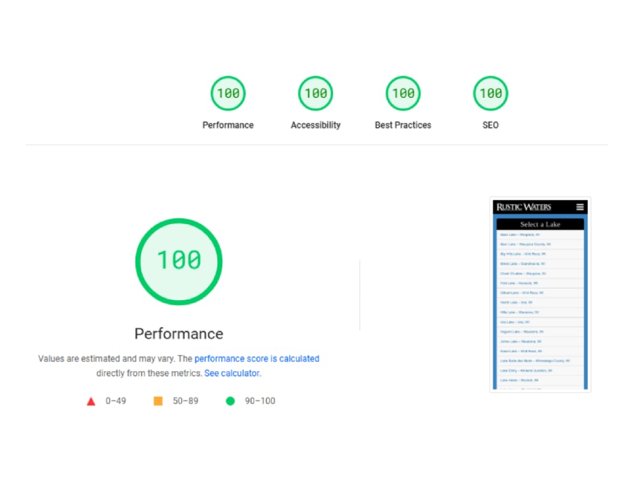The image size is (639, 479).
Task: Jump to the Accessibility score gauge
Action: coord(316,93)
